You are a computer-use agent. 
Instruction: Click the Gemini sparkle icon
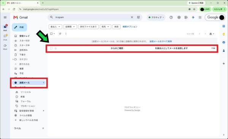coord(193,17)
